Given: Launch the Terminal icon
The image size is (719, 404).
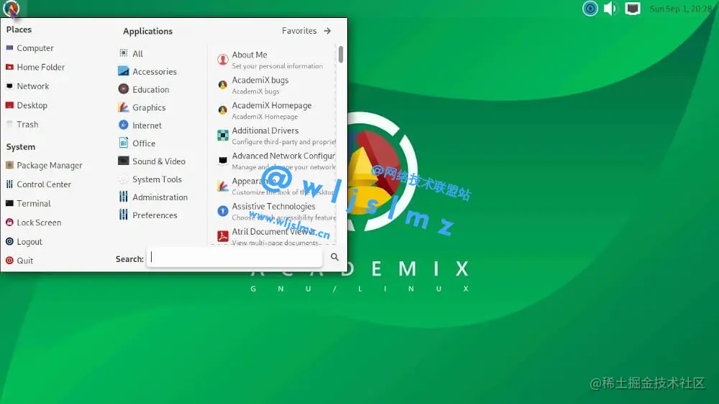Looking at the screenshot, I should [x=9, y=203].
